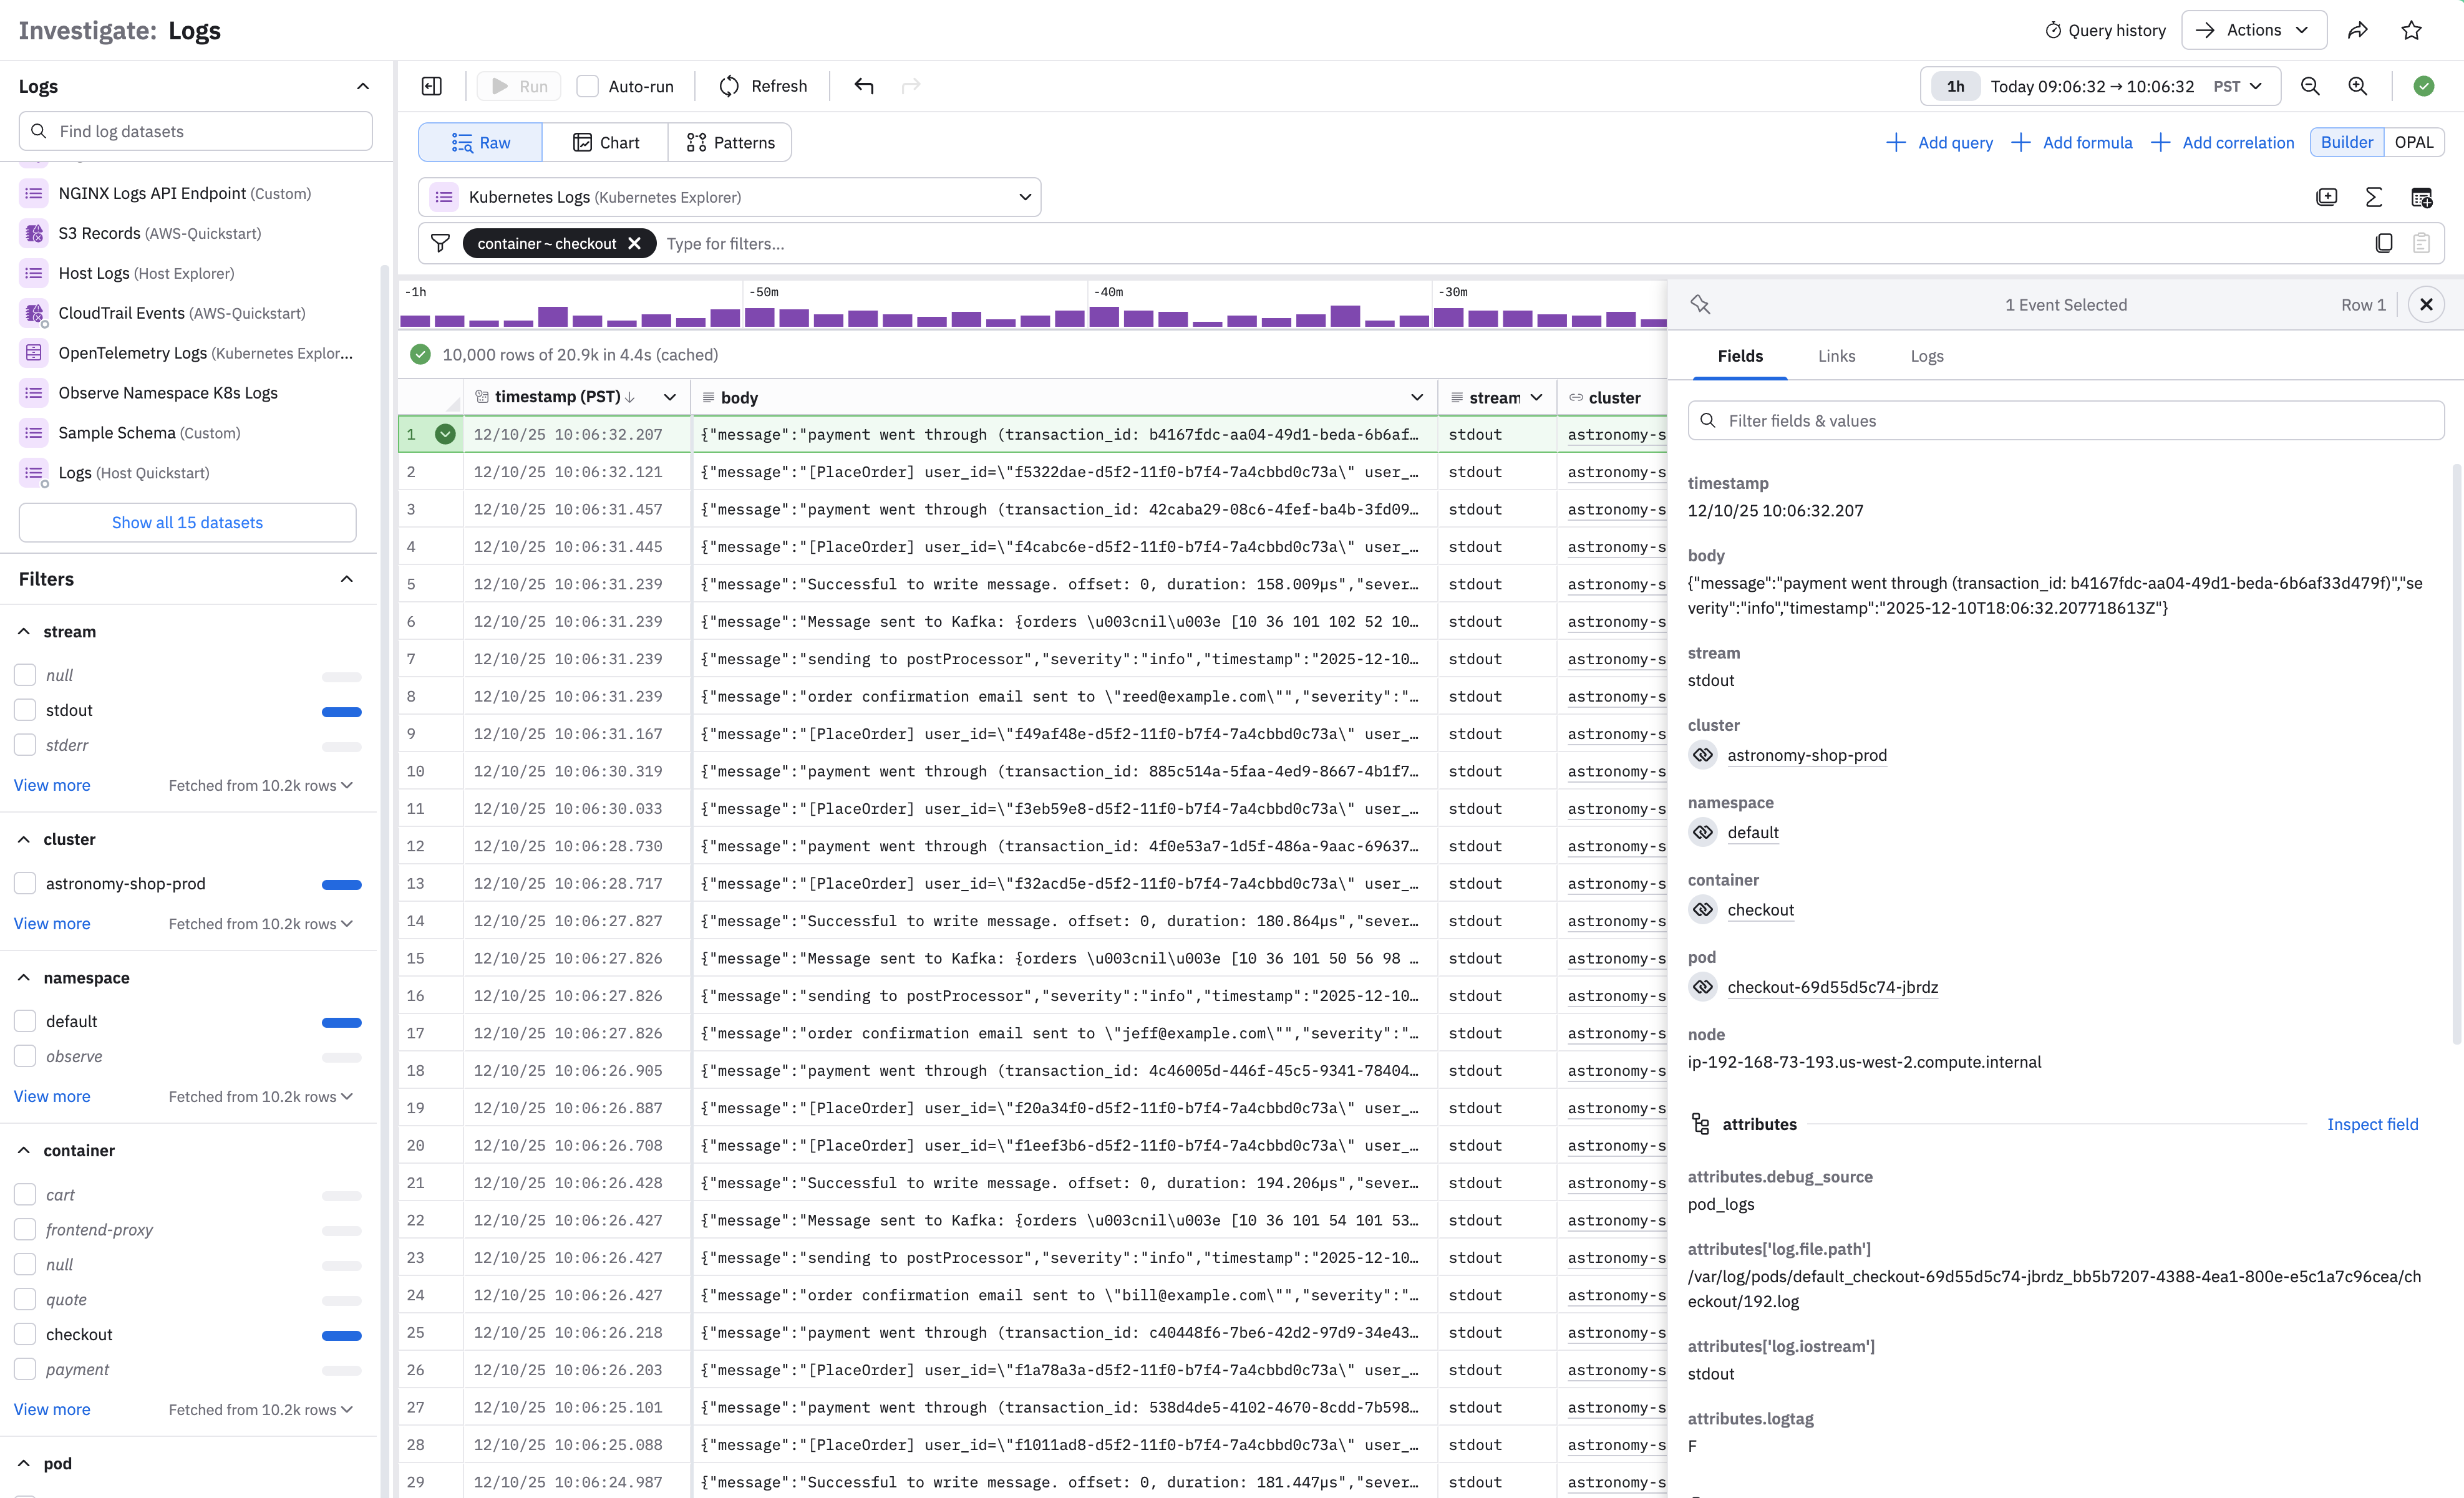
Task: Click the collapse left panel icon
Action: 432,86
